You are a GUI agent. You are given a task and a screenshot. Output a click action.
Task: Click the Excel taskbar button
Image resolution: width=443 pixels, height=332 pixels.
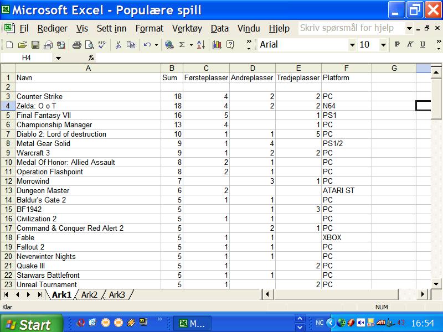click(x=192, y=323)
